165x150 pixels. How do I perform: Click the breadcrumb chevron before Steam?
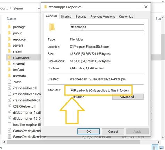(x=10, y=8)
